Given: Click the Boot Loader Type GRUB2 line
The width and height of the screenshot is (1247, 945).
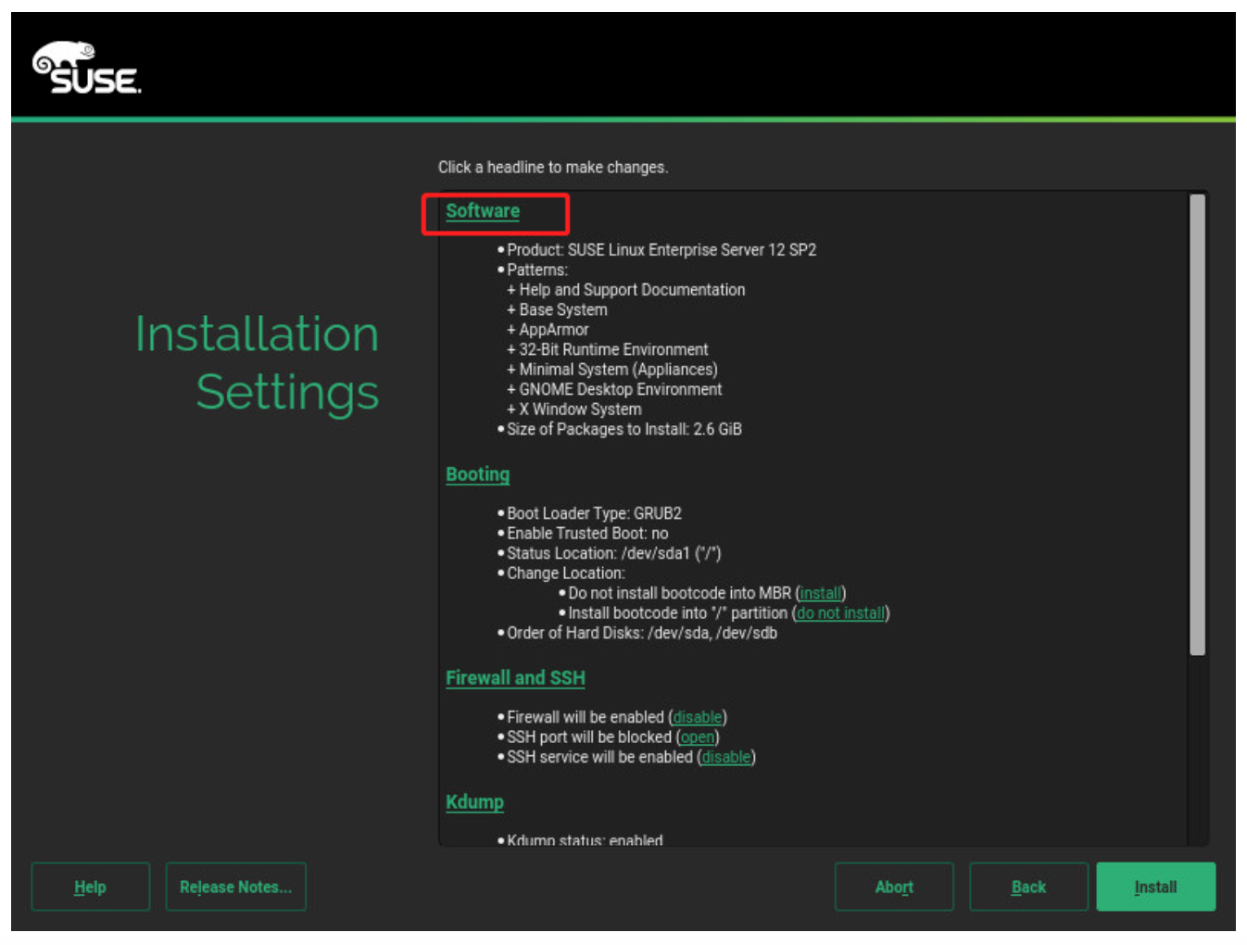Looking at the screenshot, I should pyautogui.click(x=594, y=513).
